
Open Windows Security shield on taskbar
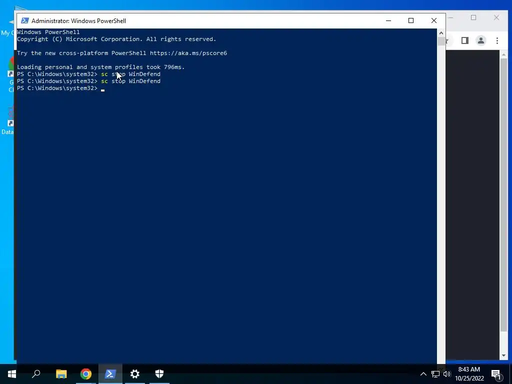[159, 374]
